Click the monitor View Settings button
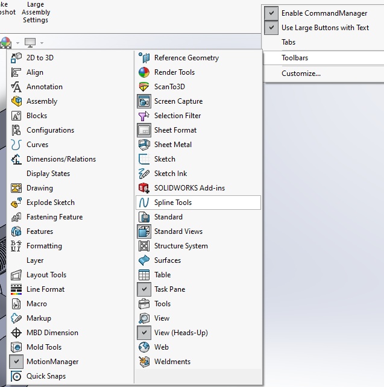 click(30, 43)
